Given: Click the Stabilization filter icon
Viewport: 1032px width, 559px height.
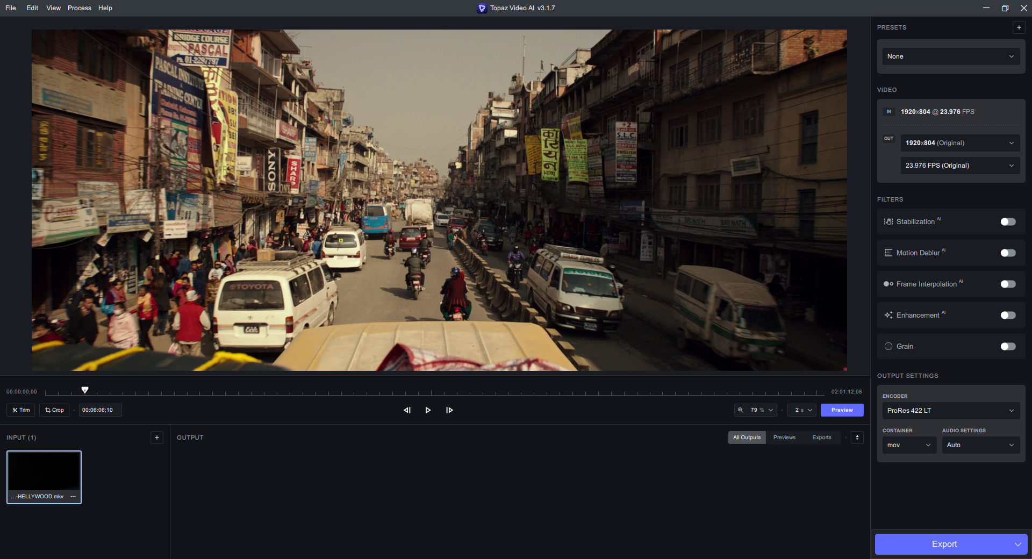Looking at the screenshot, I should click(888, 222).
